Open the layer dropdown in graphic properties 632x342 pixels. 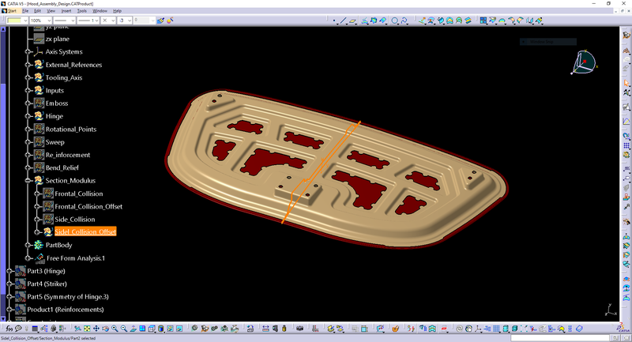[x=143, y=21]
